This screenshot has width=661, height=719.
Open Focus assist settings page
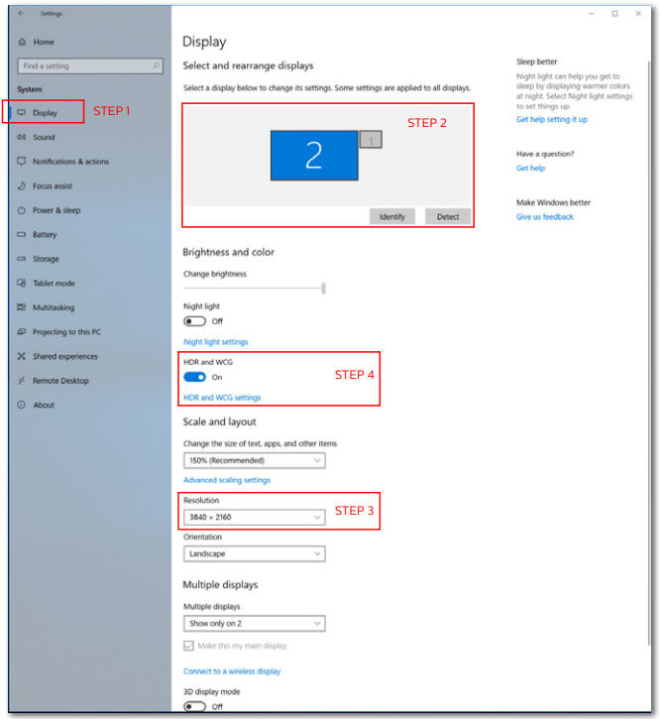53,186
